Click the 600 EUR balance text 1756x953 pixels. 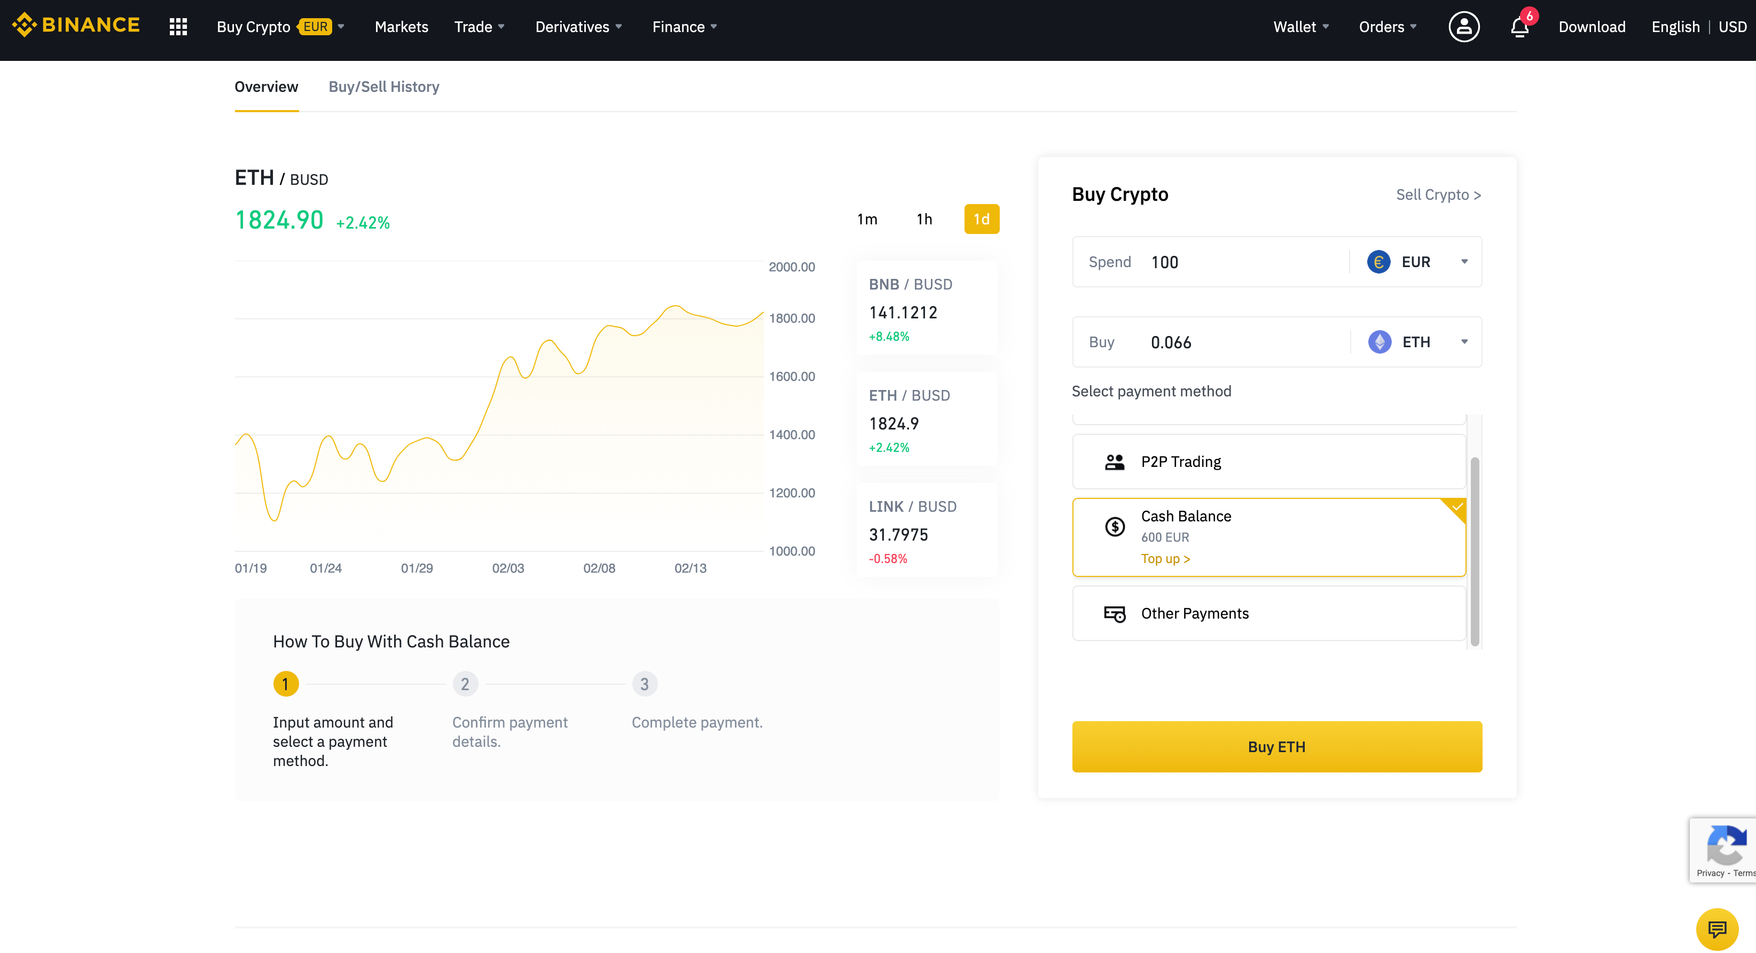(x=1165, y=537)
